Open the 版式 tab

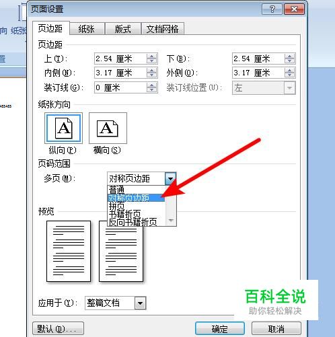123,29
